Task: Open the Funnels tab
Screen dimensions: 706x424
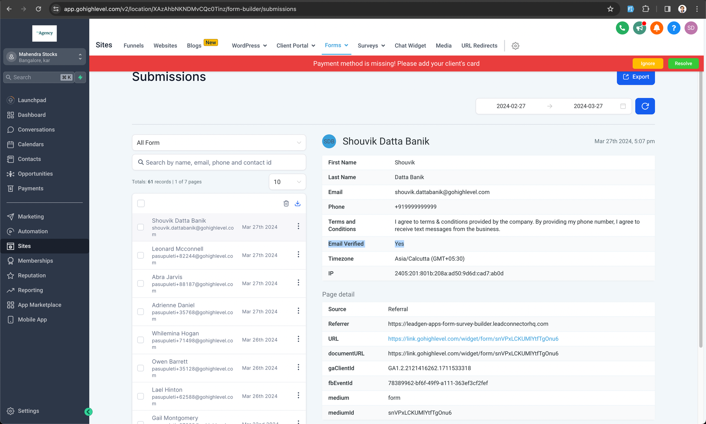Action: click(x=134, y=46)
